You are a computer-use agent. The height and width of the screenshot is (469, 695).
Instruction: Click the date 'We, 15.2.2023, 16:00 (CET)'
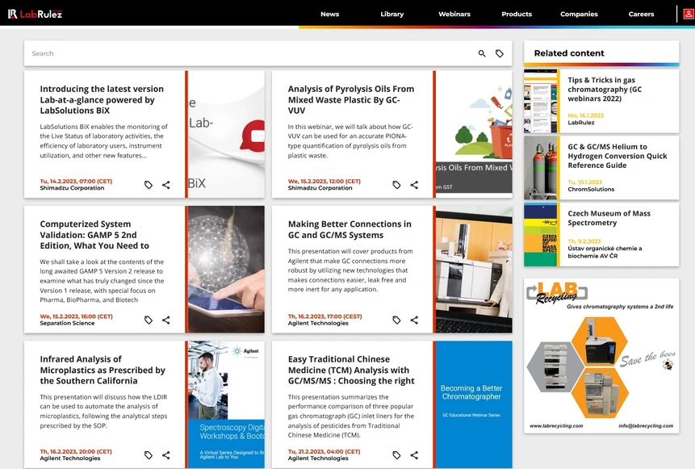(76, 316)
